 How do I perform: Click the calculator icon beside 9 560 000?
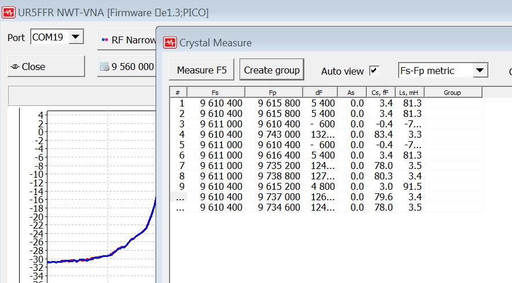pyautogui.click(x=104, y=67)
